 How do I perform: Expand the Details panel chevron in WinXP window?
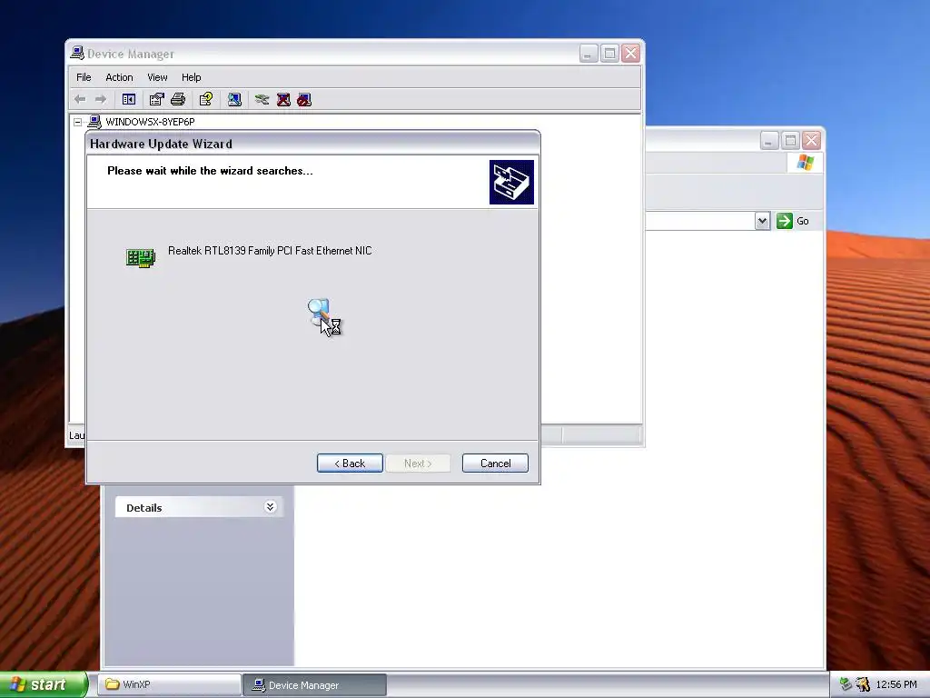pyautogui.click(x=270, y=507)
